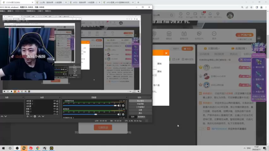Screen dimensions: 269x151
Task: Switch to the APEX search results tab
Action: [x=85, y=2]
